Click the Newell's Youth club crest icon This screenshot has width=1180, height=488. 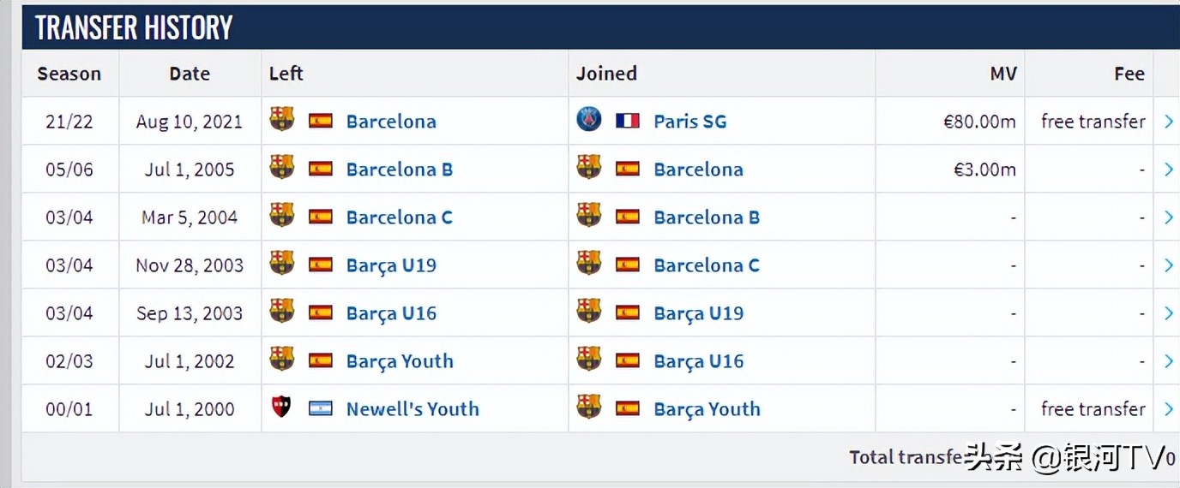pos(281,408)
